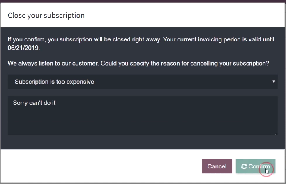Click the 'Confirm' label text on green button
Viewport: 286px width, 184px height.
[x=259, y=166]
